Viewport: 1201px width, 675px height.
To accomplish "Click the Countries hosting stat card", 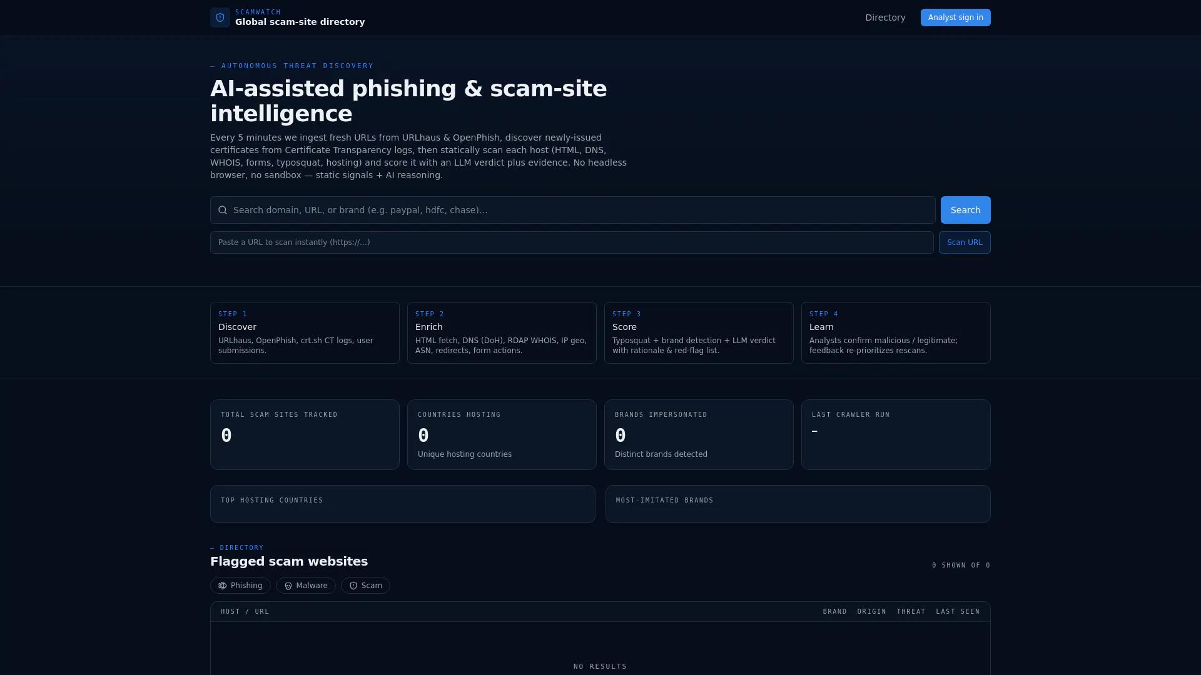I will (x=502, y=434).
